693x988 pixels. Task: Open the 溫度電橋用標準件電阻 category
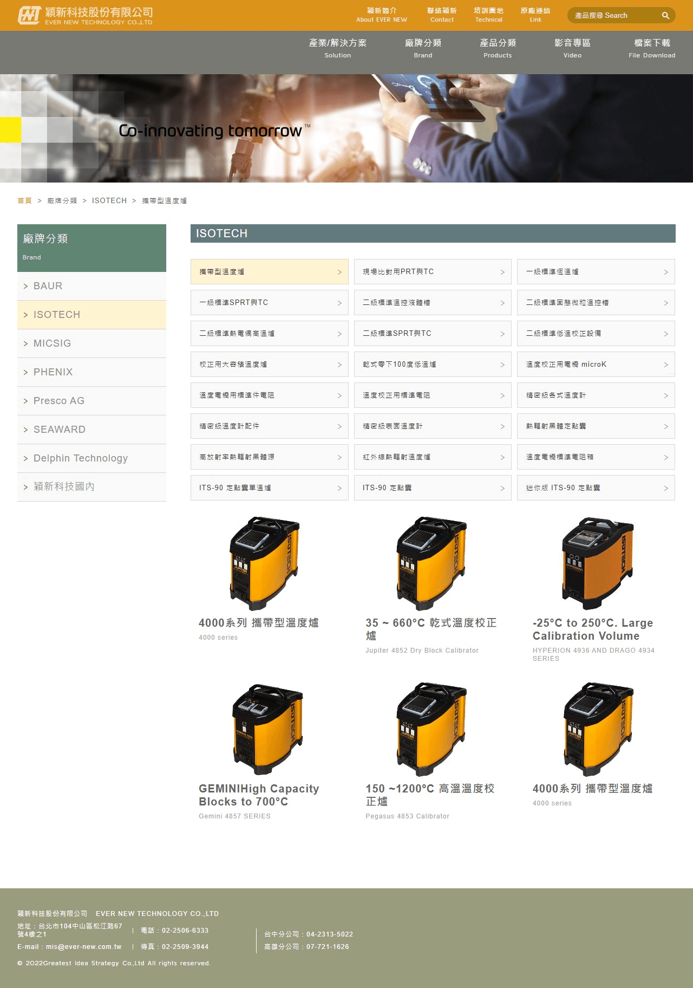click(270, 395)
